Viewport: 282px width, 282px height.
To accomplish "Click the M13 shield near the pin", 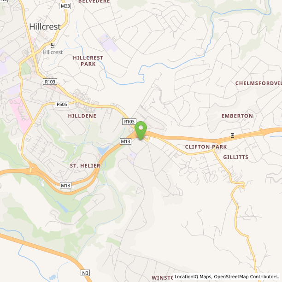I will [x=125, y=141].
